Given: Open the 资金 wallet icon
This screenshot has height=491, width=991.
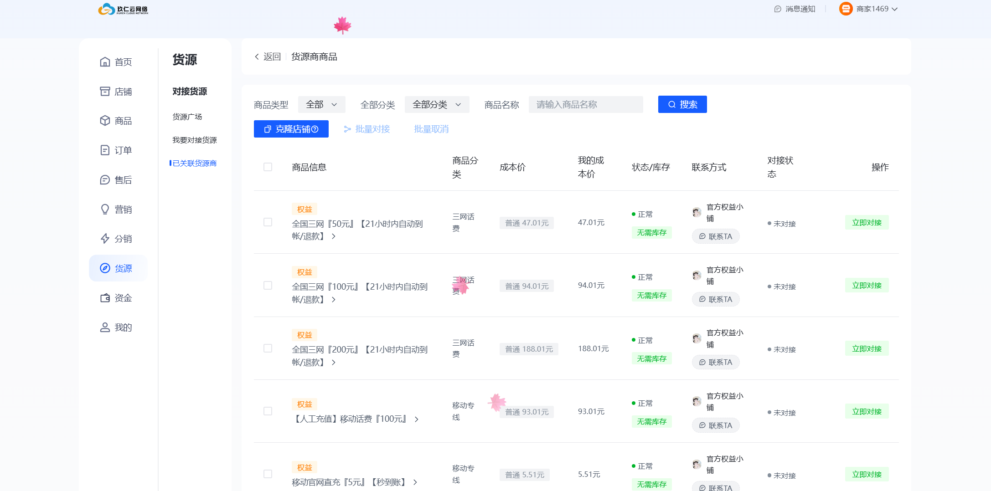Looking at the screenshot, I should (105, 298).
